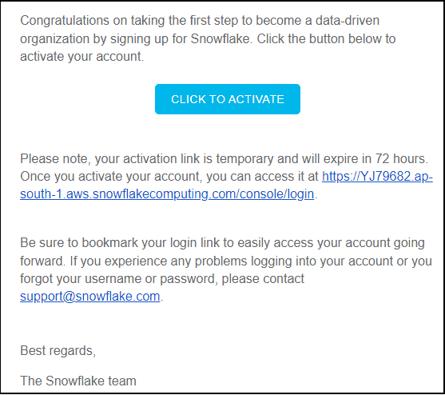The image size is (445, 395).
Task: Click the line activate your account.
Action: coord(82,57)
